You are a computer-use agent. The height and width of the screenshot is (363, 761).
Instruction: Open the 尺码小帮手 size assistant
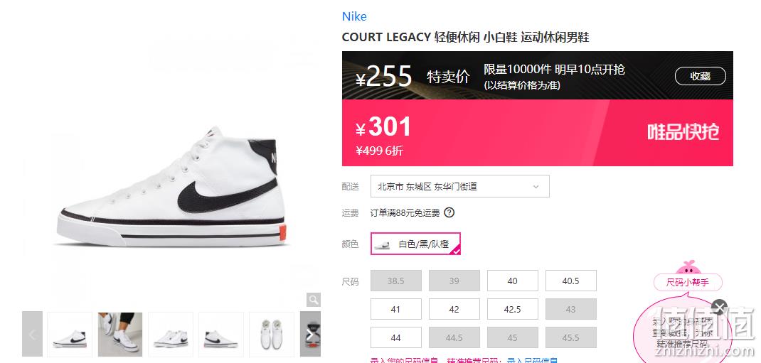[x=688, y=283]
